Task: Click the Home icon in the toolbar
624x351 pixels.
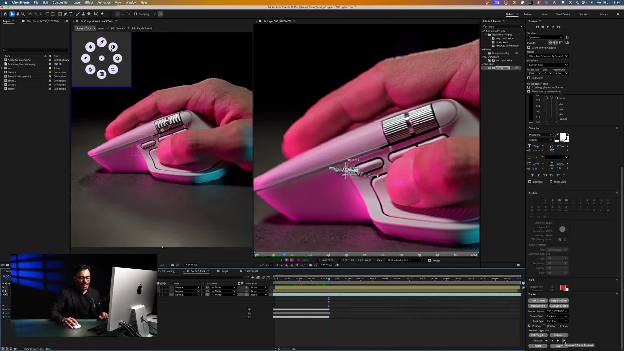Action: tap(5, 14)
